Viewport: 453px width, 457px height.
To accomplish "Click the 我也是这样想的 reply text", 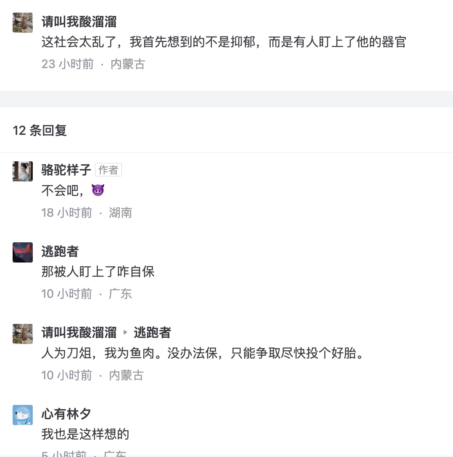I will (85, 434).
